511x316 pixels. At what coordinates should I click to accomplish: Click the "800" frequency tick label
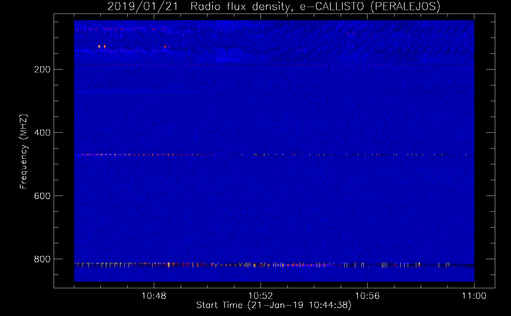42,259
